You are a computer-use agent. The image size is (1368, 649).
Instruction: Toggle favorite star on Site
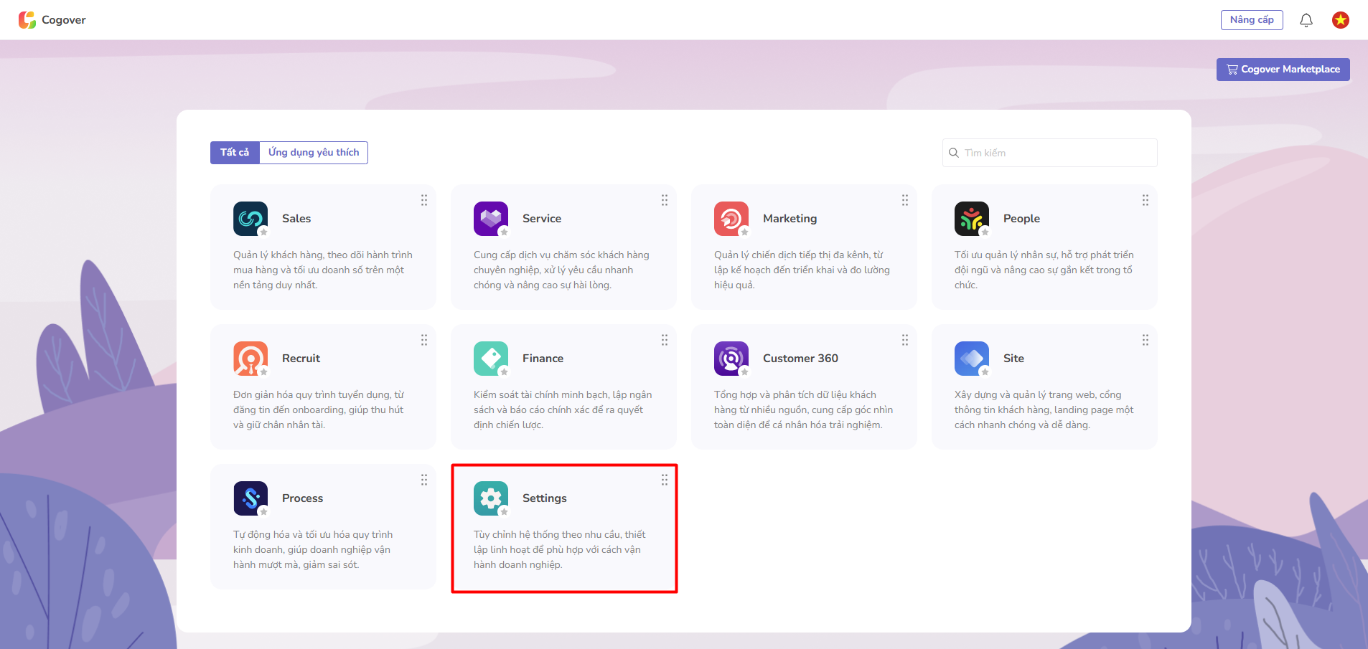pyautogui.click(x=985, y=371)
